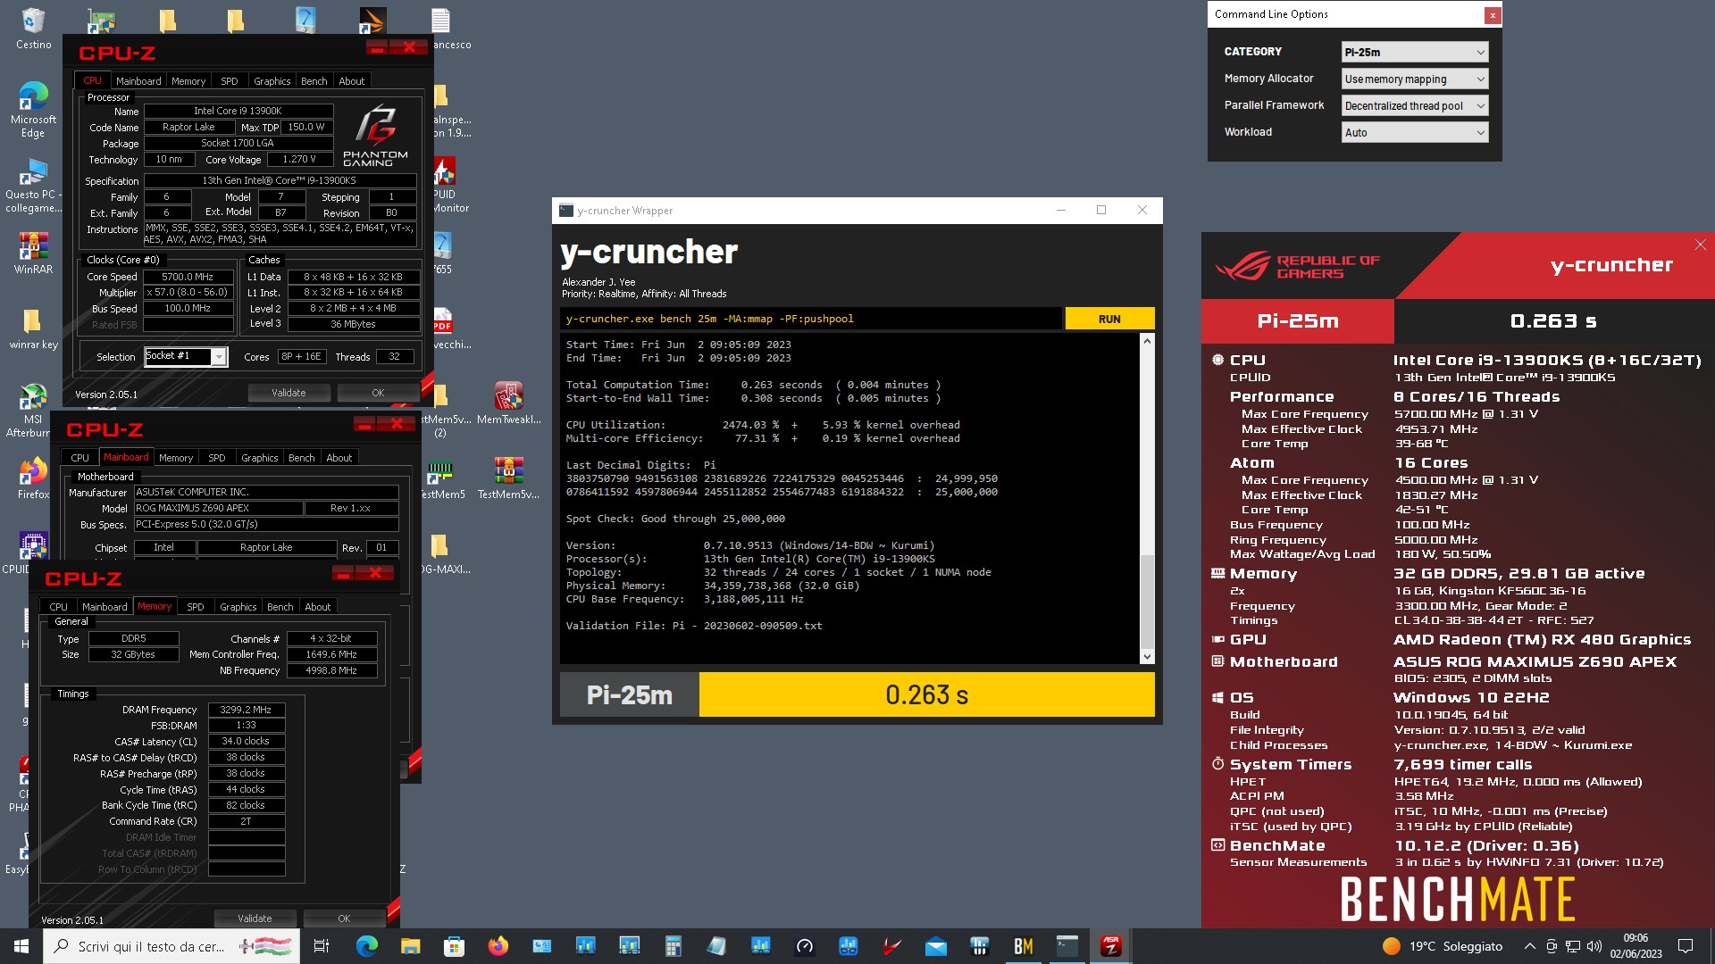This screenshot has height=964, width=1715.
Task: Switch to the Memory tab in the top CPU-Z window
Action: [188, 80]
